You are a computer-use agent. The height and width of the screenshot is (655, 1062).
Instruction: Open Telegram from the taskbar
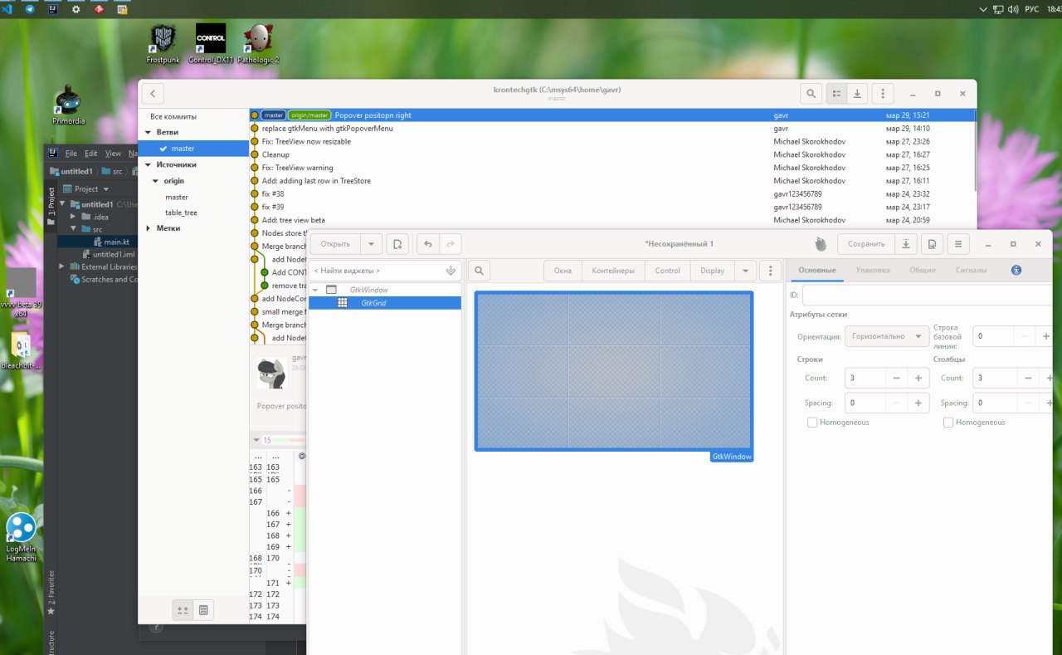click(x=30, y=9)
